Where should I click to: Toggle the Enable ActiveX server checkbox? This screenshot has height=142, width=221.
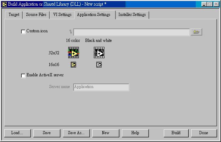[x=23, y=76]
